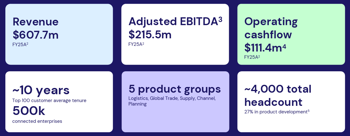Screen dimensions: 350x136
Task: Click the FY25A label in green card
Action: point(251,57)
